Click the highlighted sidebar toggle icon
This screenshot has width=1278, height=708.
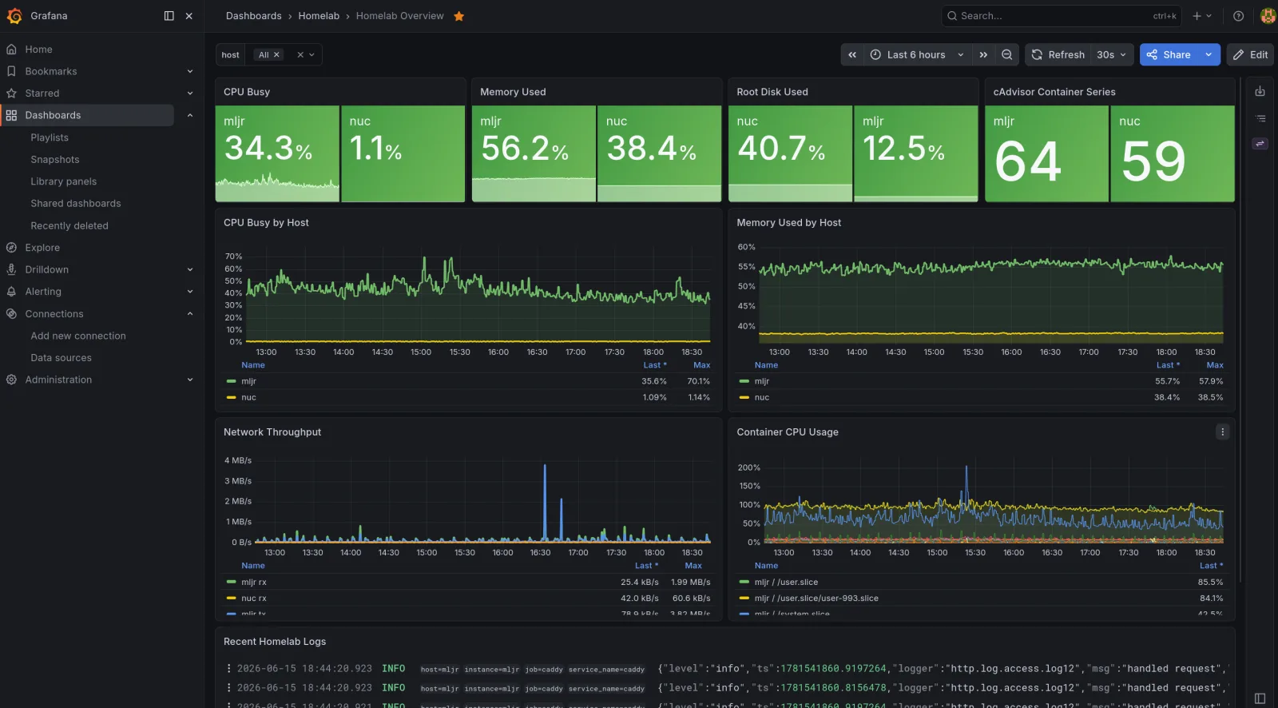(x=1260, y=144)
